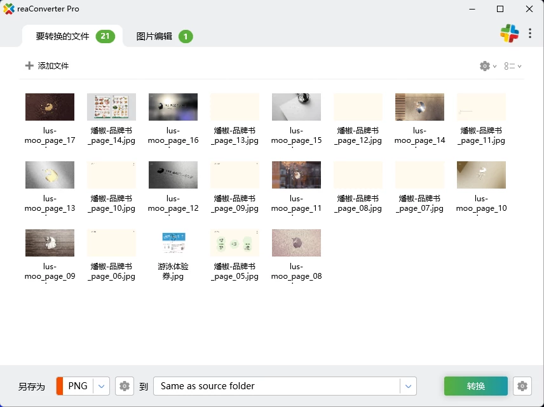Open the PNG format dropdown
This screenshot has width=544, height=407.
click(x=102, y=385)
